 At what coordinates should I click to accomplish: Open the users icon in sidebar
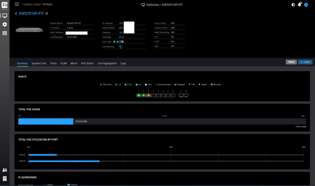(x=5, y=170)
